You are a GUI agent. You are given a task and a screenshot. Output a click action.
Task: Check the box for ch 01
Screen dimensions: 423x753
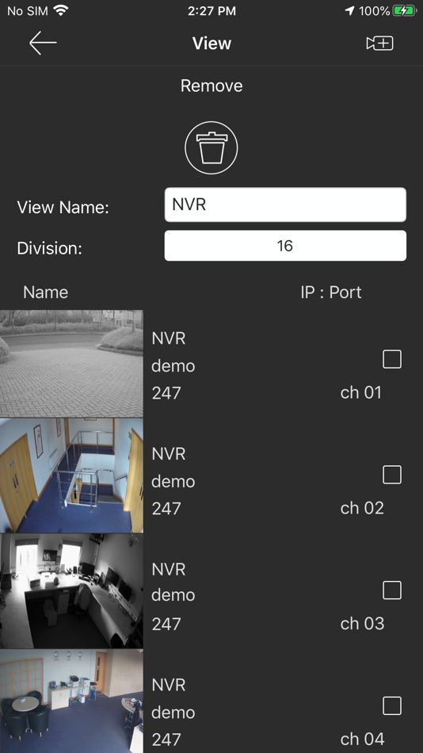point(392,359)
